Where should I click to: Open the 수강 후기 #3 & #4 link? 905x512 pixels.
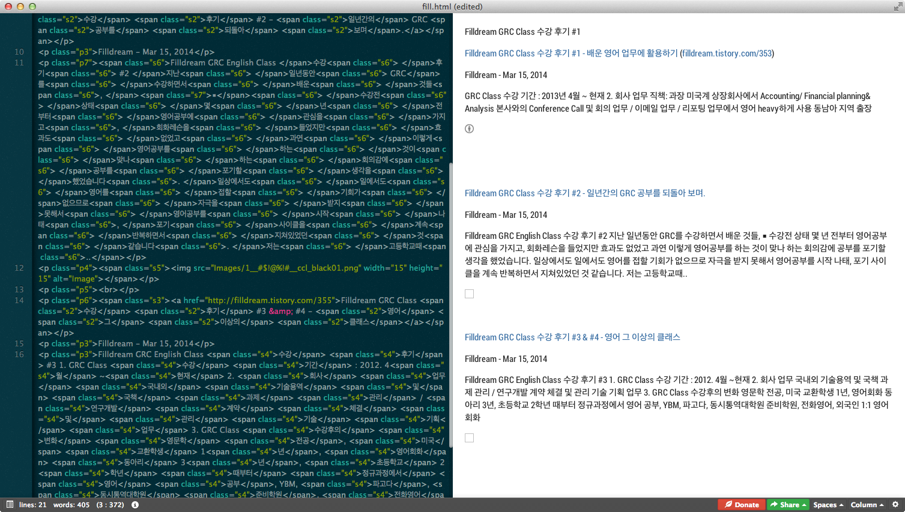(x=572, y=337)
